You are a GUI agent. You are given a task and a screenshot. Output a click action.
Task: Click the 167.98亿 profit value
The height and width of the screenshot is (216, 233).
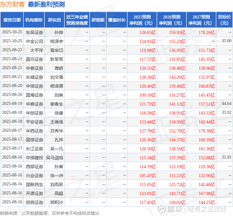click(207, 193)
